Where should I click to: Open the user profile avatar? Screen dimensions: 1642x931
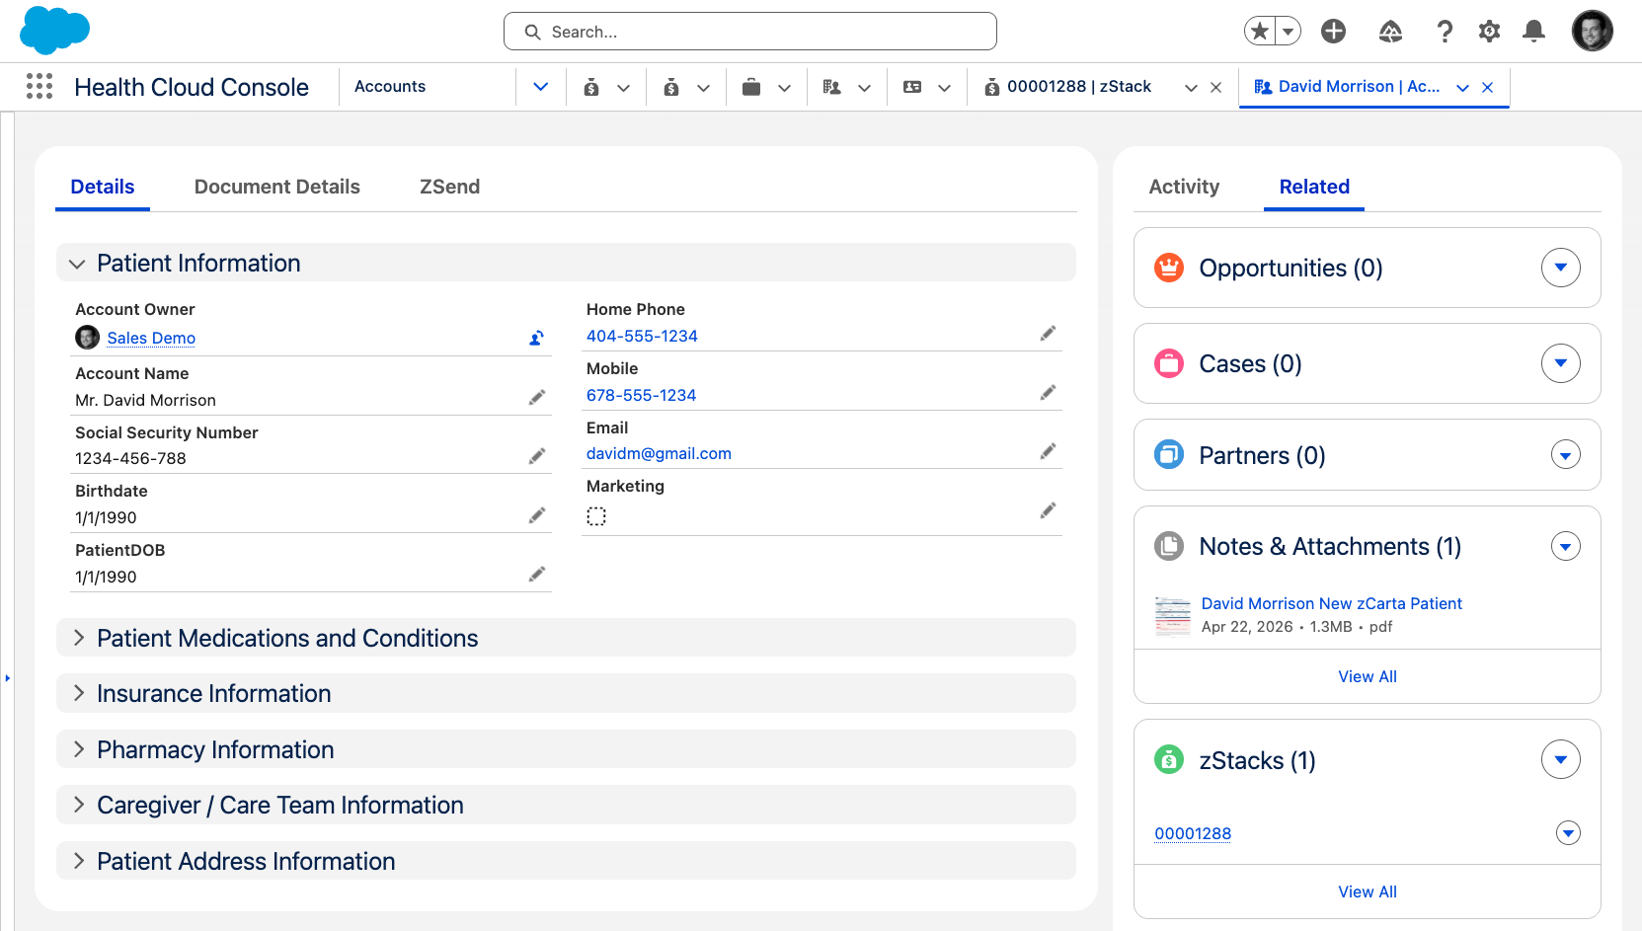[x=1593, y=31]
